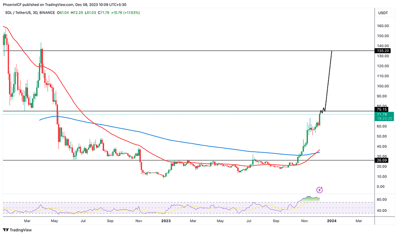Click the +10.76 (+17.63%) change value
Screen dimensions: 398x235
click(126, 13)
